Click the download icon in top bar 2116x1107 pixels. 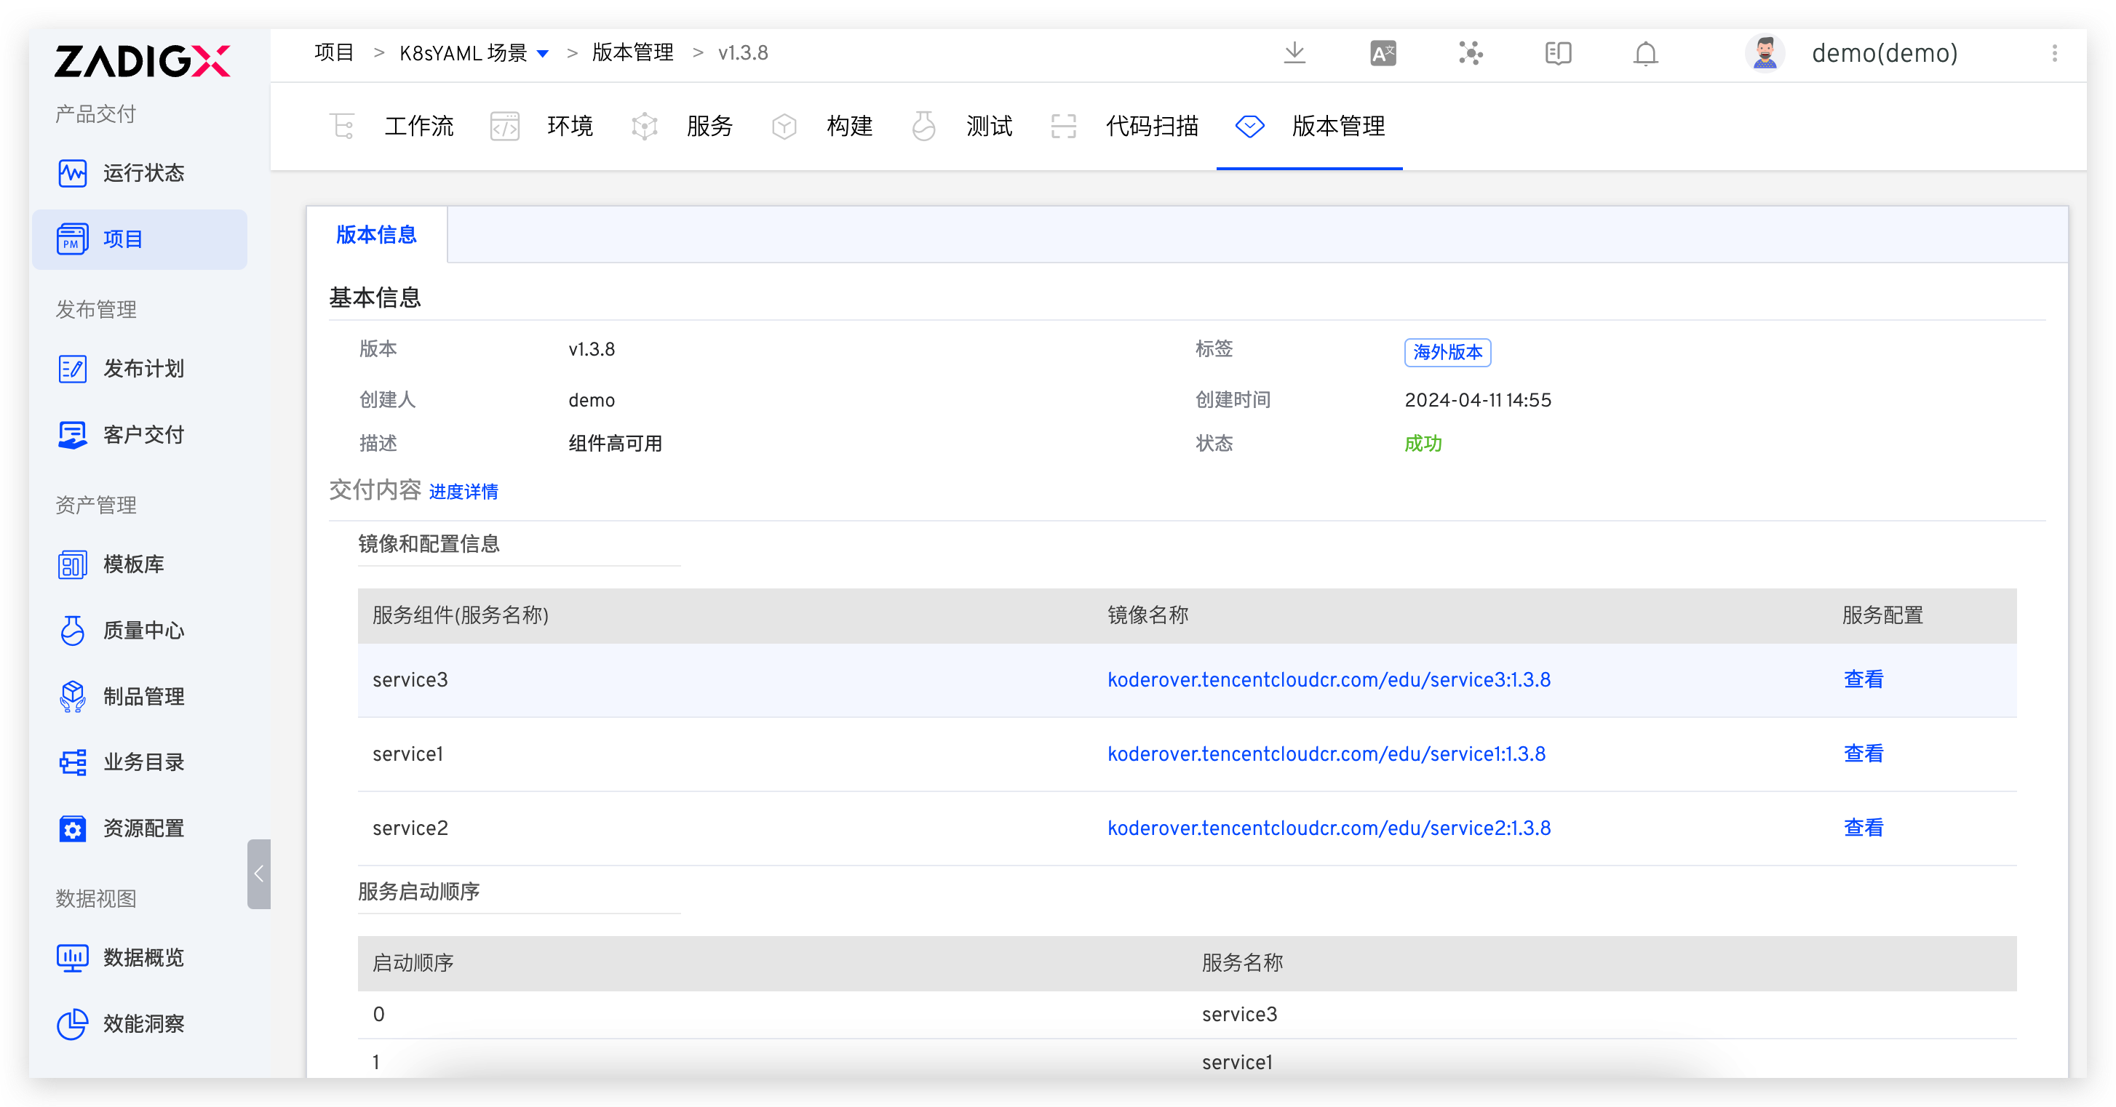coord(1294,53)
